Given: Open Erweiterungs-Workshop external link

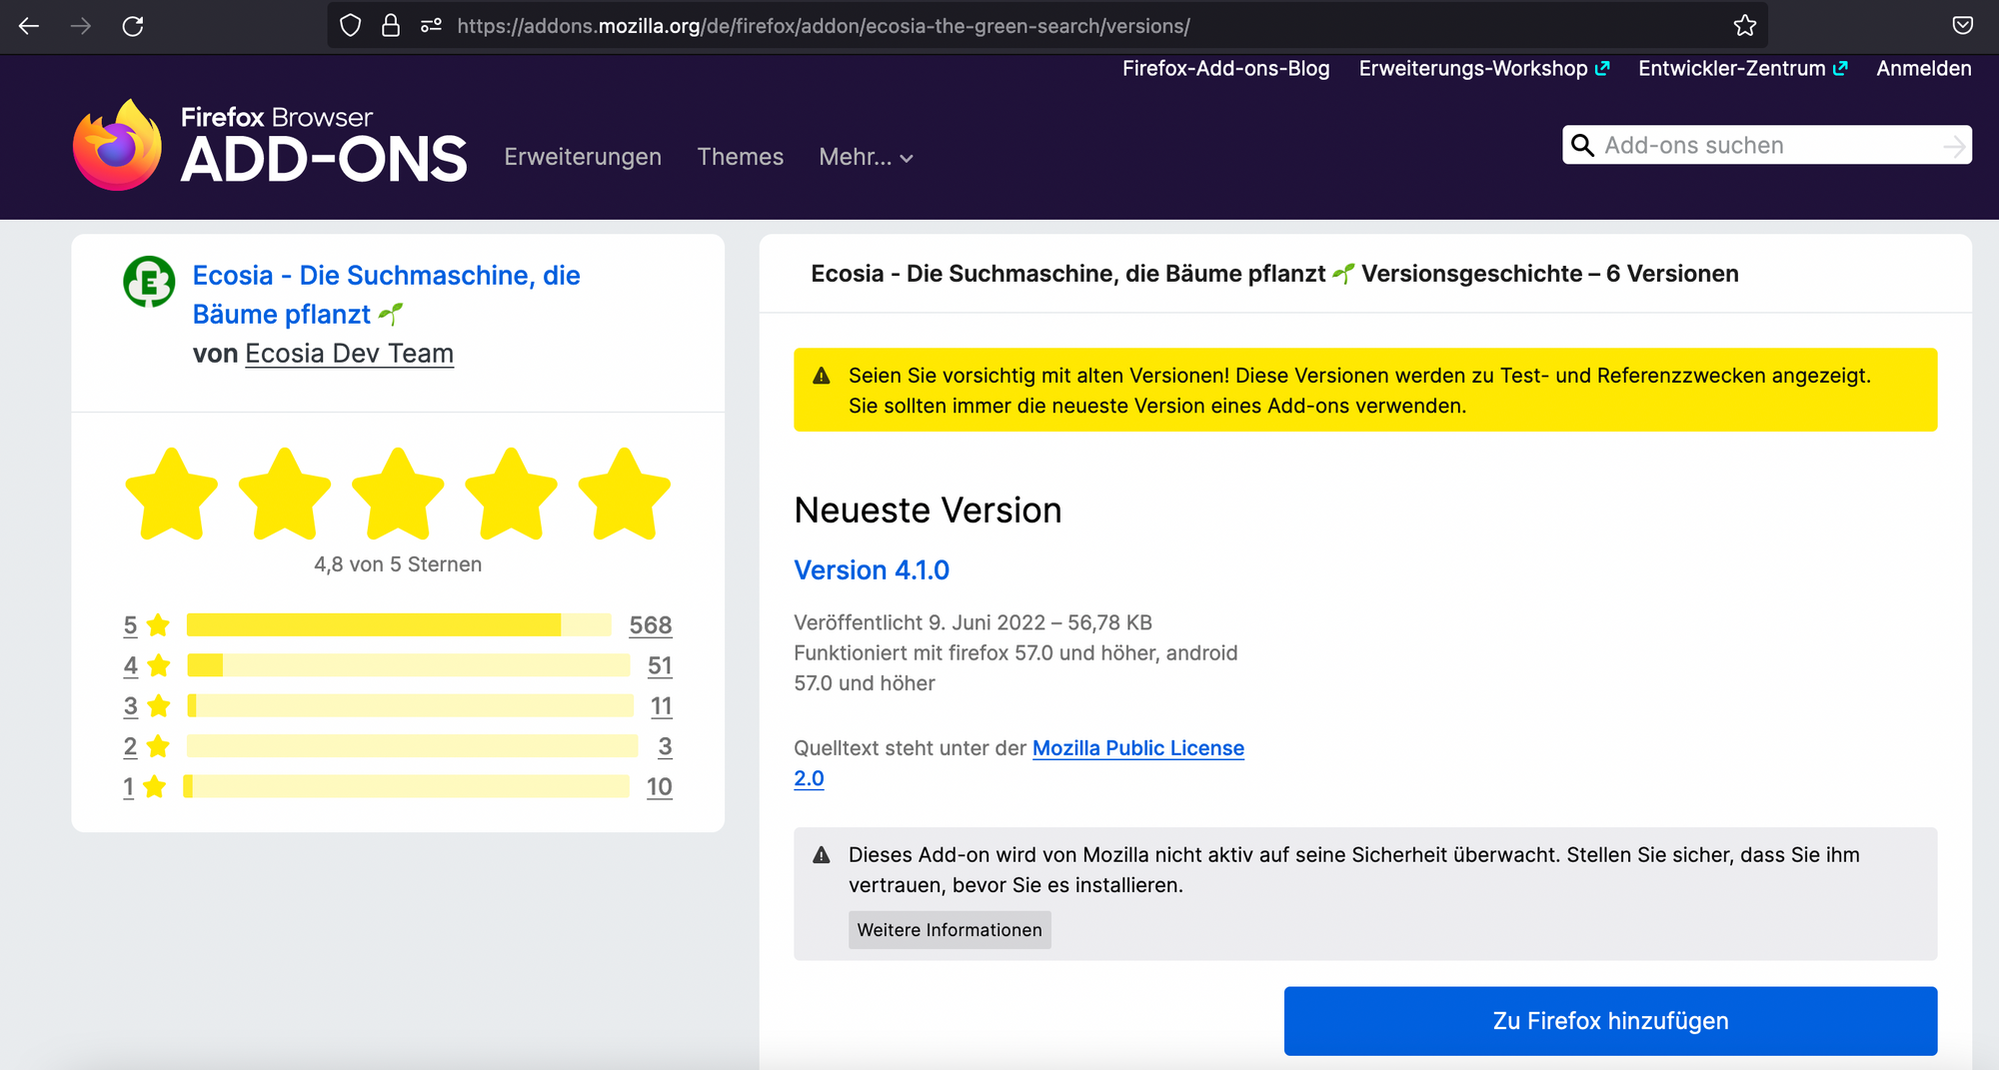Looking at the screenshot, I should coord(1484,68).
